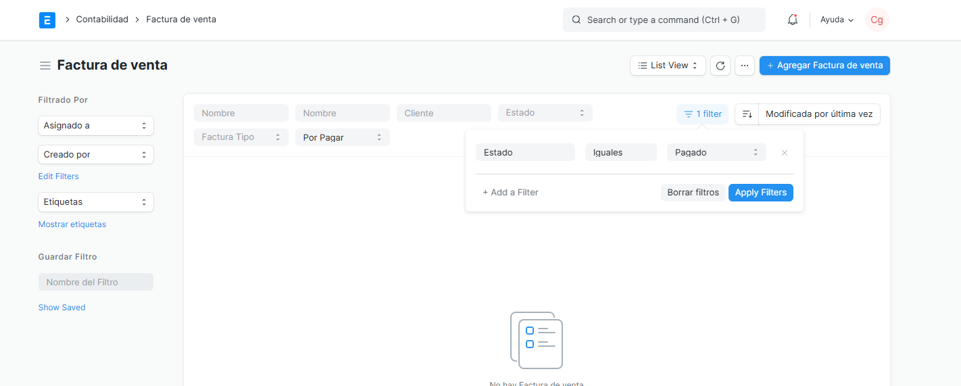Focus the Nombre del Filtro field
Viewport: 961px width, 386px height.
96,282
